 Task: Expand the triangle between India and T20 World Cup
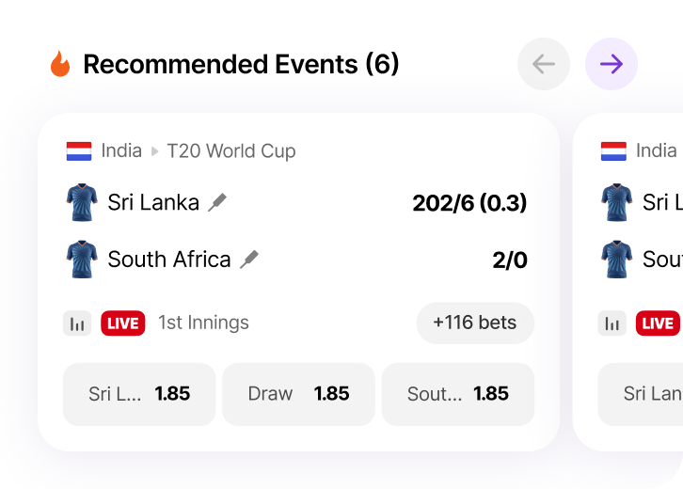pos(155,150)
